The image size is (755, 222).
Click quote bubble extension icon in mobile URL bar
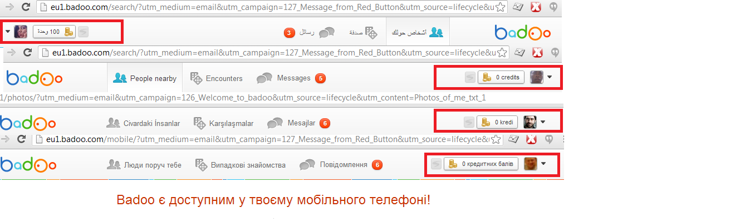[549, 139]
